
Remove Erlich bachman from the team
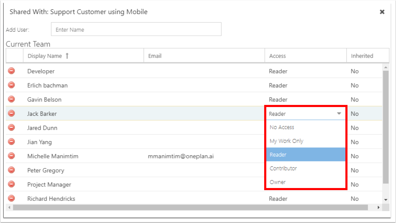coord(11,85)
